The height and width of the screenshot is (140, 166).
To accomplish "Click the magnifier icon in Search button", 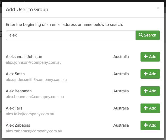I will click(141, 35).
